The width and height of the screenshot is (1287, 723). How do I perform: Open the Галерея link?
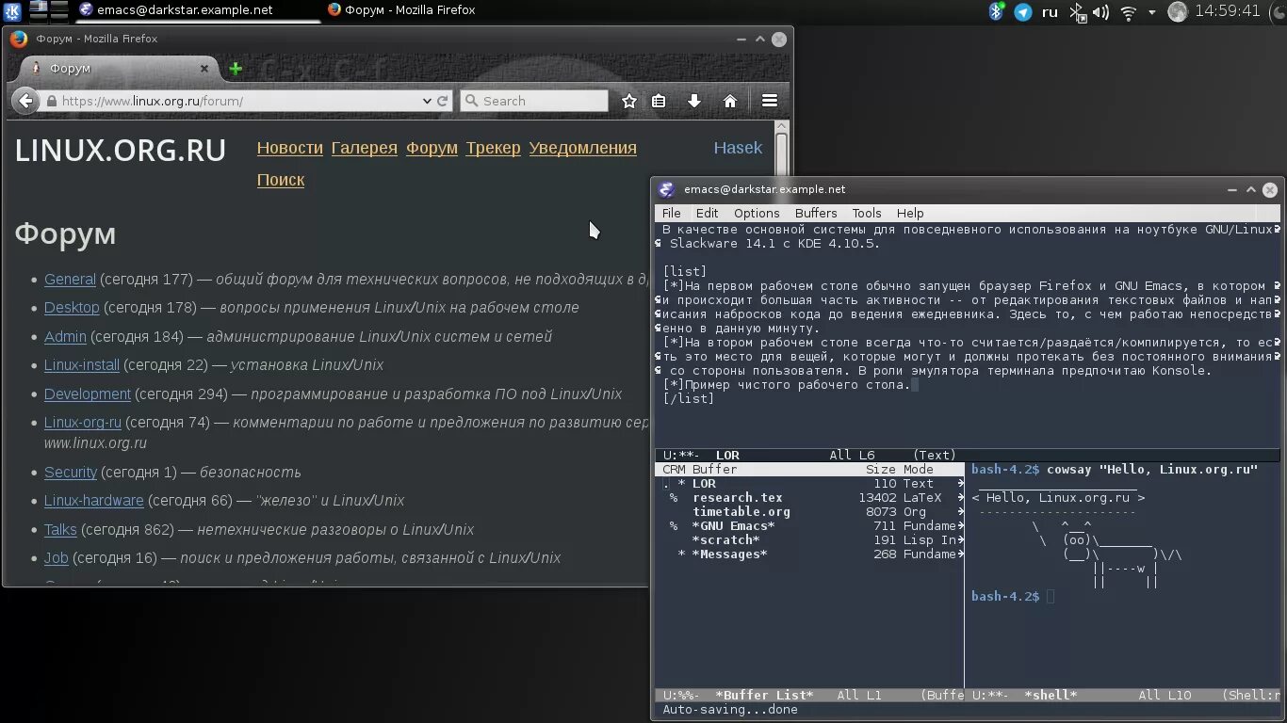pyautogui.click(x=365, y=148)
